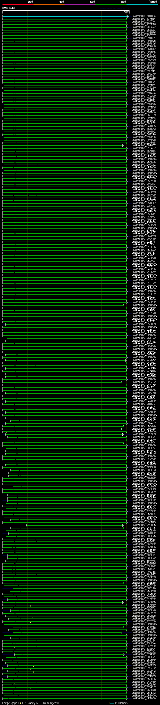The height and width of the screenshot is (705, 160).
Task: Click the red 20% identity legend segment
Action: click(18, 5)
